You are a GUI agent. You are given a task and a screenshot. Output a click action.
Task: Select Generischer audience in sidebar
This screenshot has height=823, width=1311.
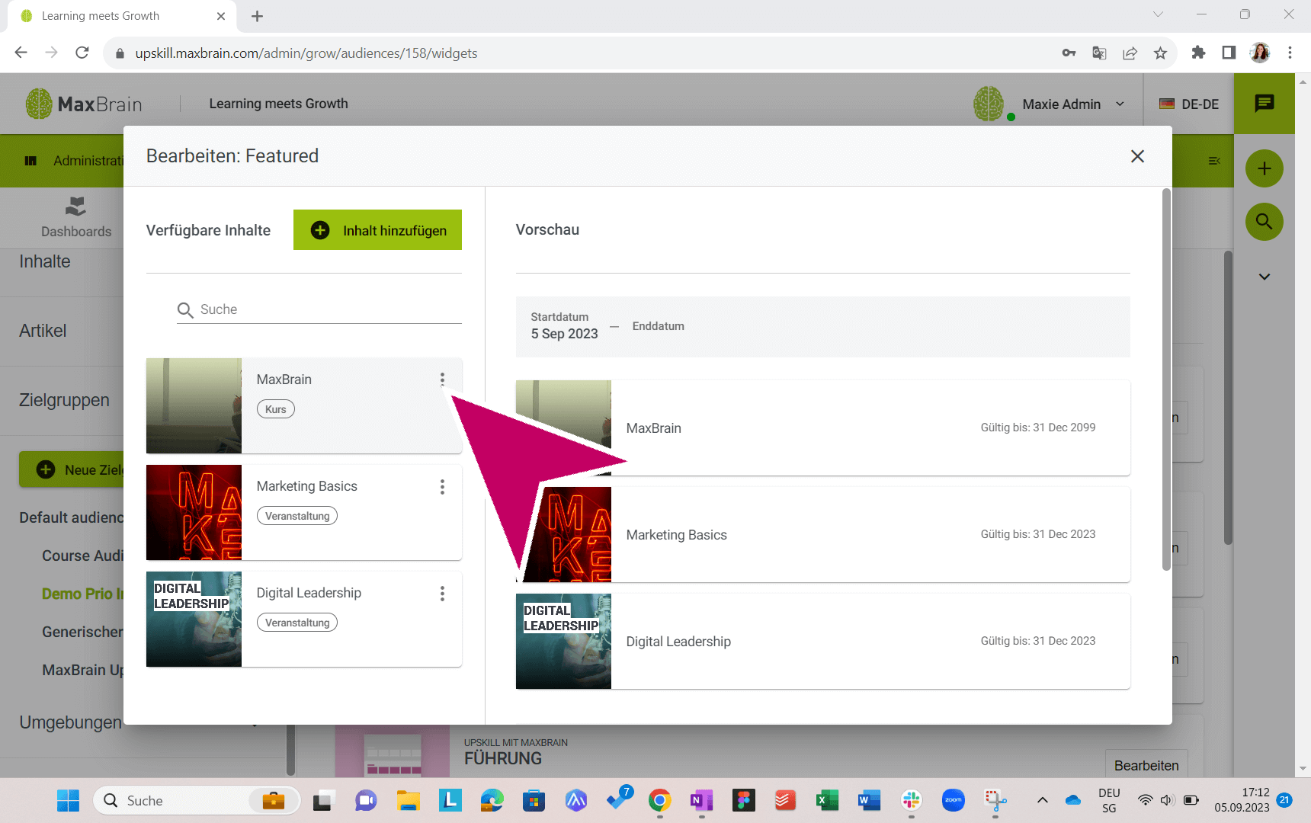[x=82, y=632]
